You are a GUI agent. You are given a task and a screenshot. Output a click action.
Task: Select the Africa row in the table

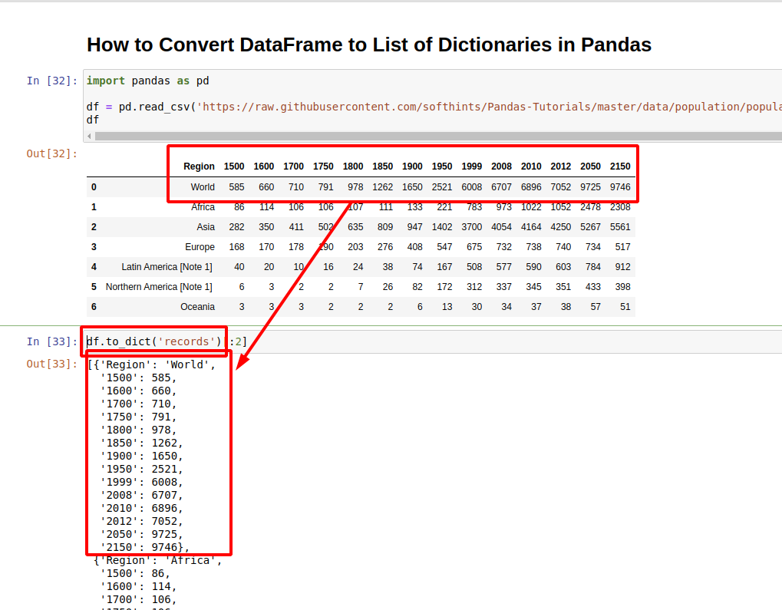(203, 206)
